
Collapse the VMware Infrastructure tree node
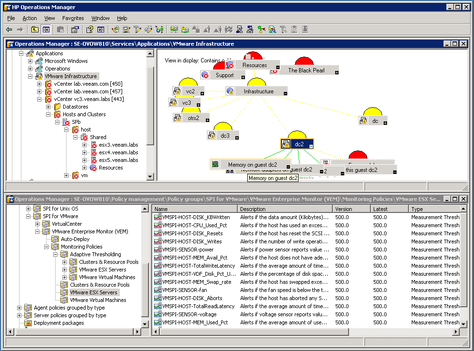tap(30, 76)
